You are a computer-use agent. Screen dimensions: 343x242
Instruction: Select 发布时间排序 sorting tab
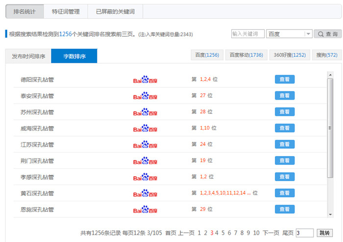tap(28, 56)
